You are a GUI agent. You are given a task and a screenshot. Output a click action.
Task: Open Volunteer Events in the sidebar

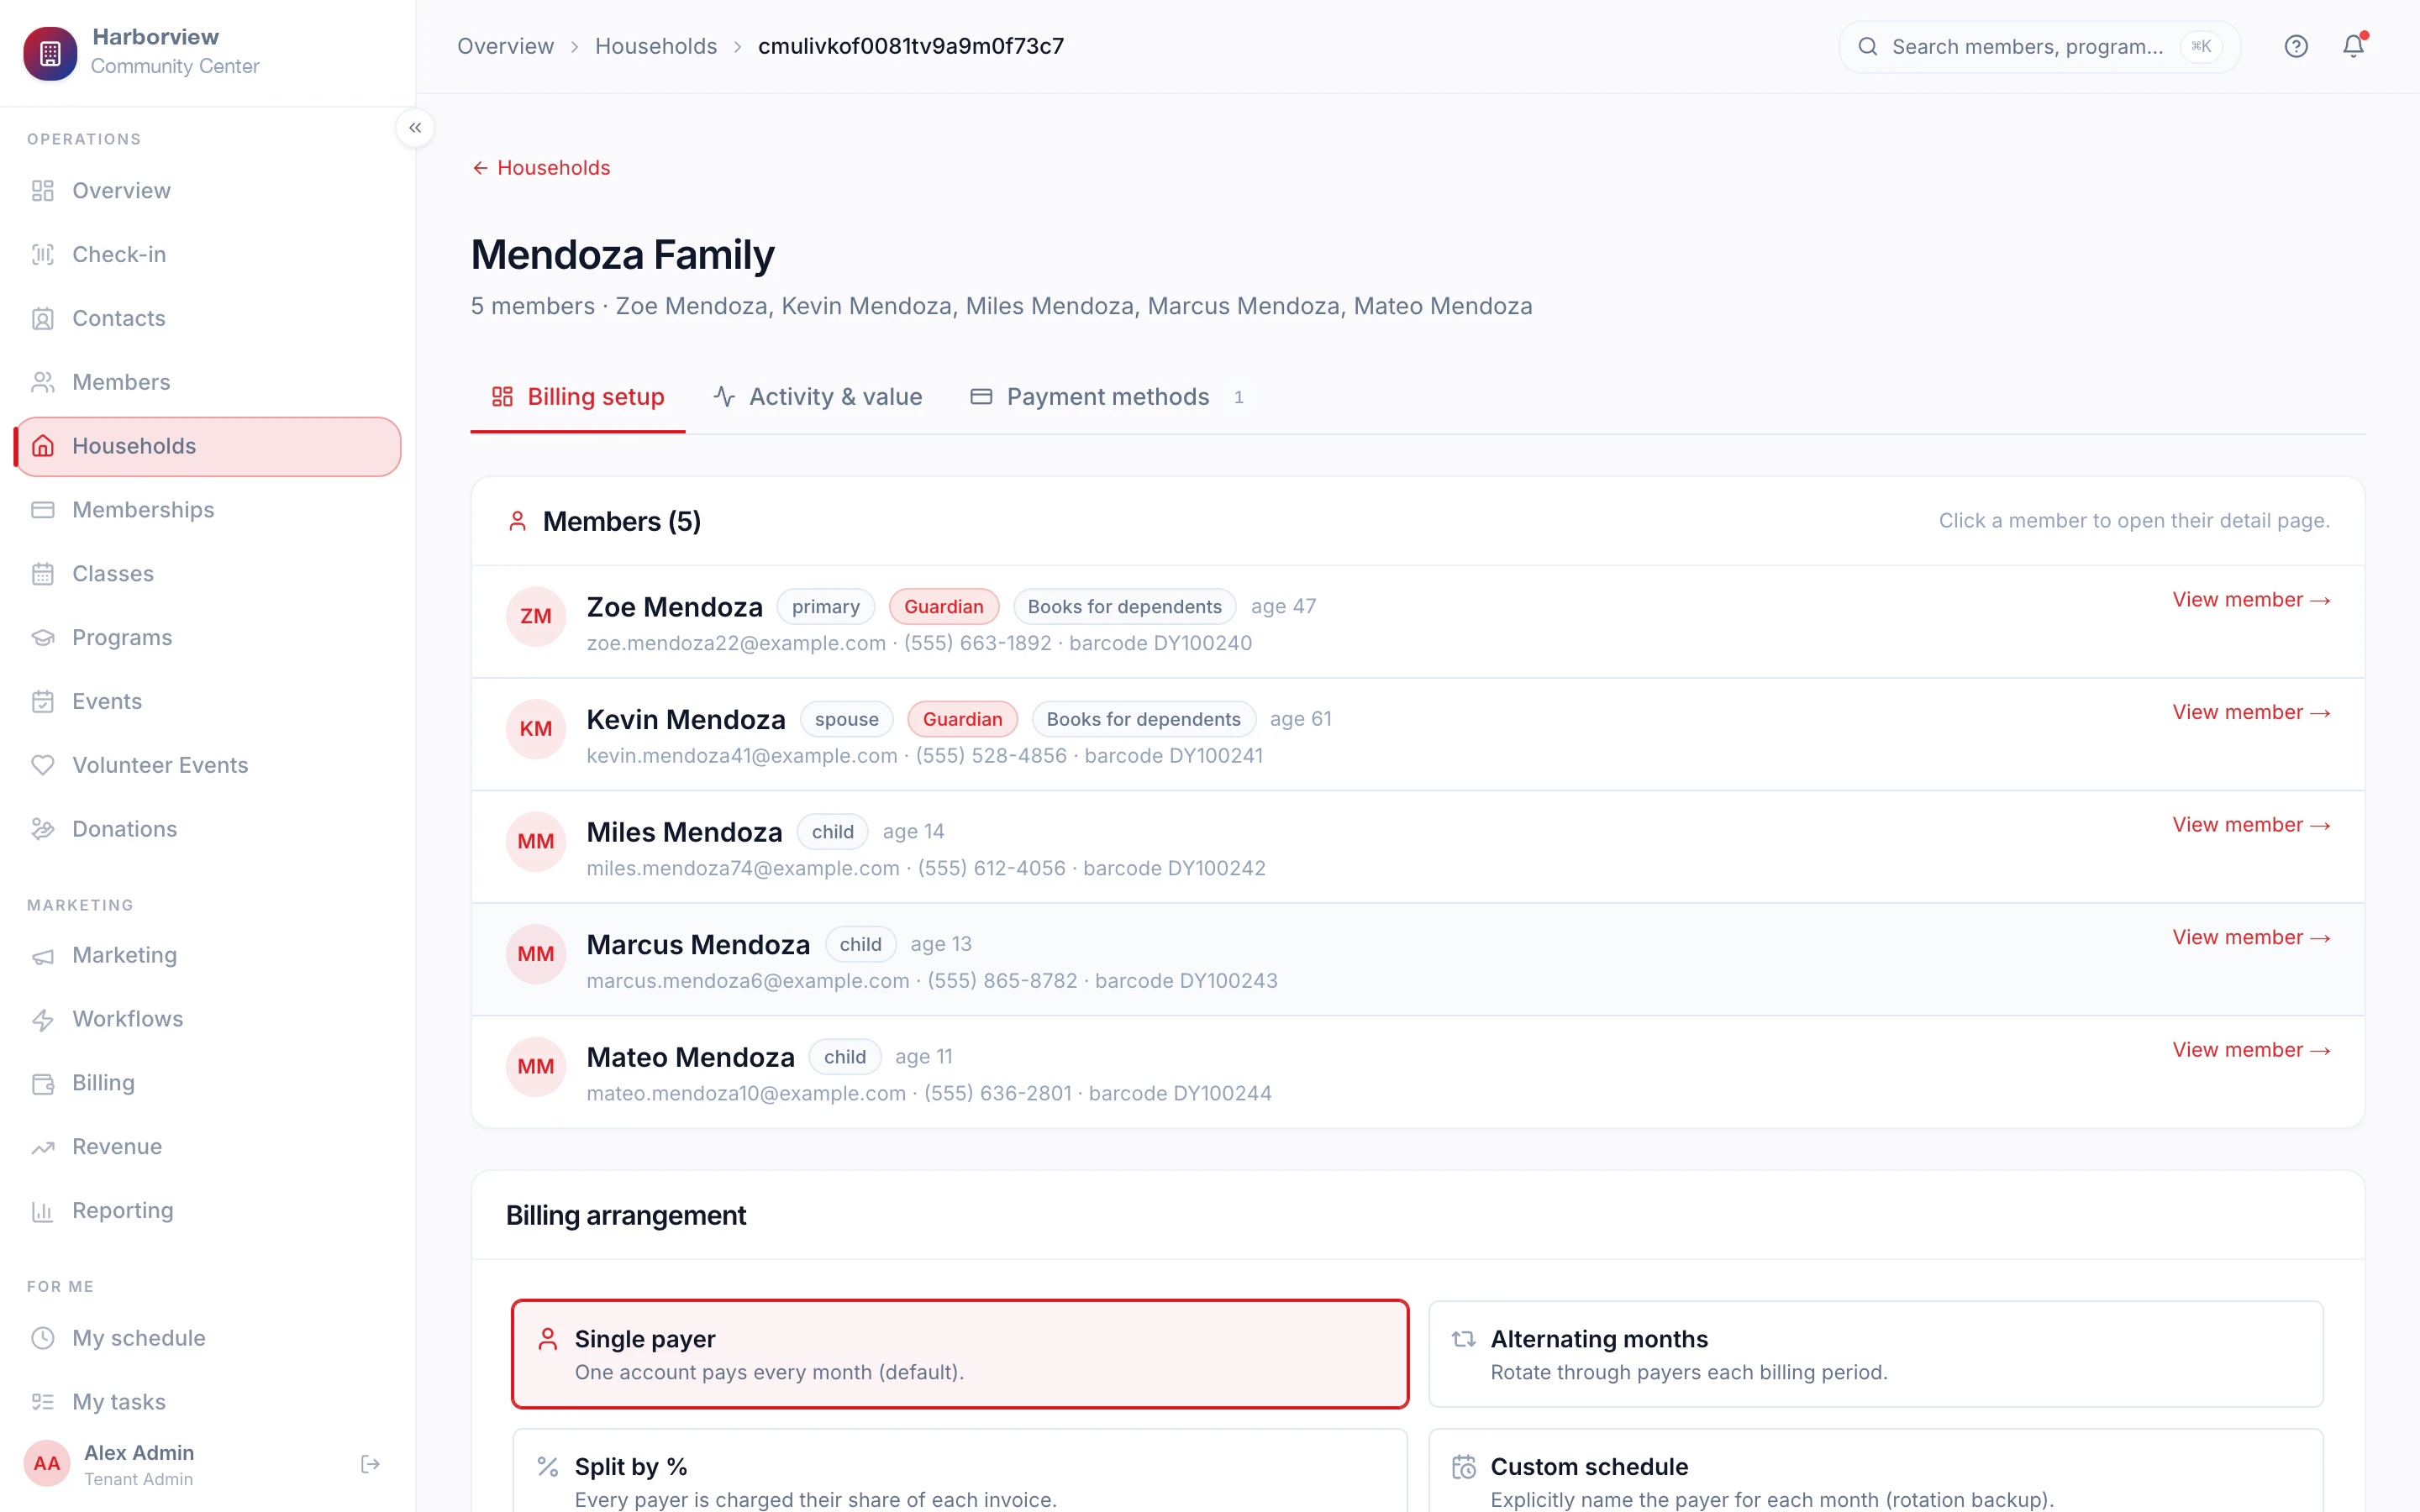click(208, 765)
